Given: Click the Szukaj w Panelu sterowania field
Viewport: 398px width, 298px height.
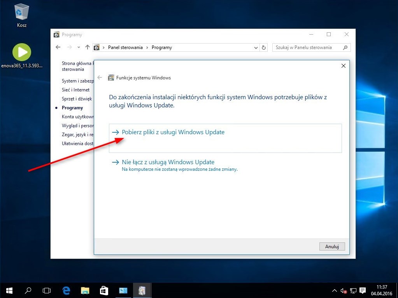Looking at the screenshot, I should [307, 47].
